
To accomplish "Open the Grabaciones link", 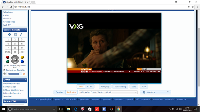I will [x=9, y=22].
